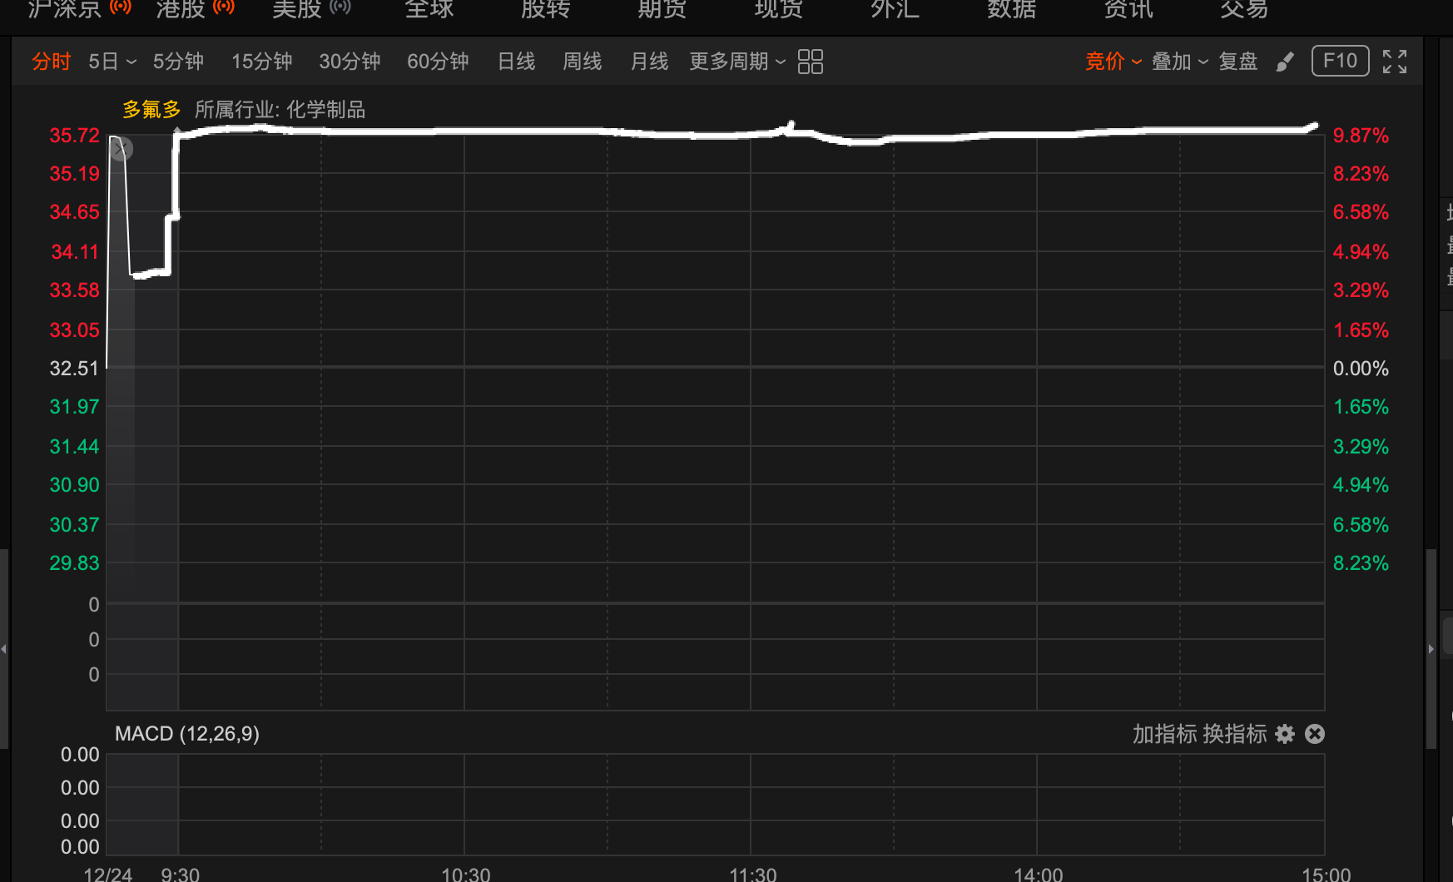
Task: Click the 9:30 time axis label
Action: pos(180,875)
